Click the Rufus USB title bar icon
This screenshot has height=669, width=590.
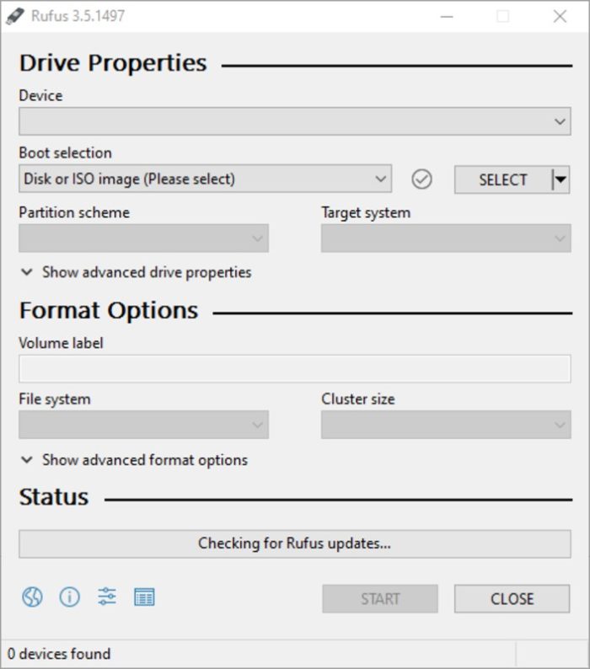click(14, 16)
